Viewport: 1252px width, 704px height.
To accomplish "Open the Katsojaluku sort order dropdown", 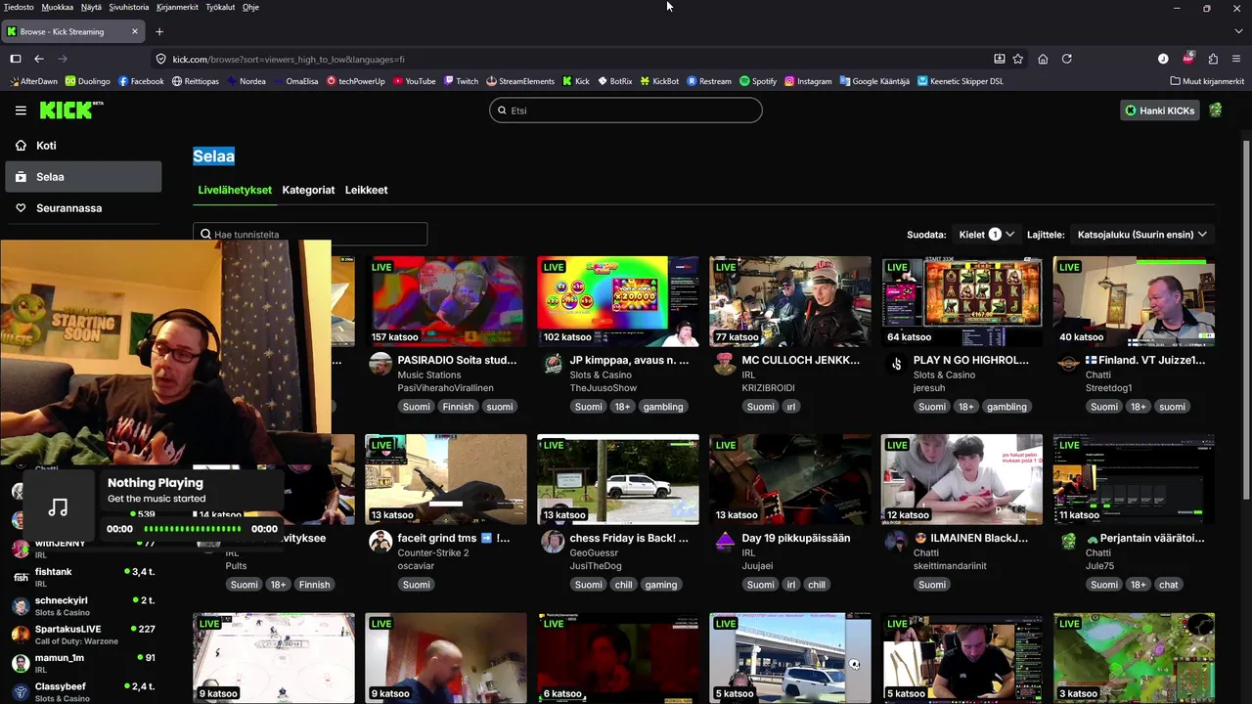I will [1142, 235].
